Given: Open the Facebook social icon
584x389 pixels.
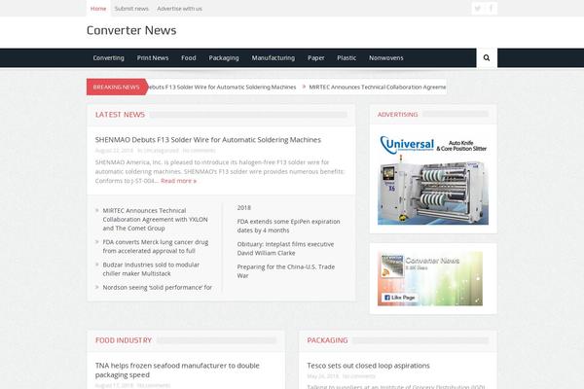Looking at the screenshot, I should point(491,8).
